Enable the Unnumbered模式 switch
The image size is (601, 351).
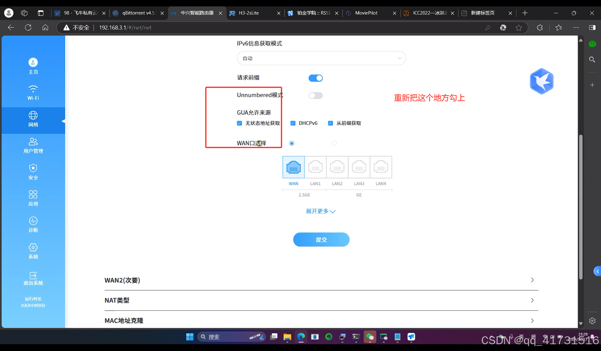pyautogui.click(x=315, y=96)
